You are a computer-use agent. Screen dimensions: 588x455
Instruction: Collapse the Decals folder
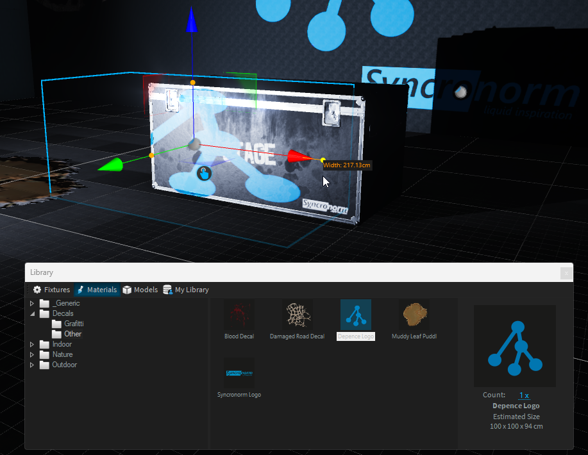tap(32, 313)
